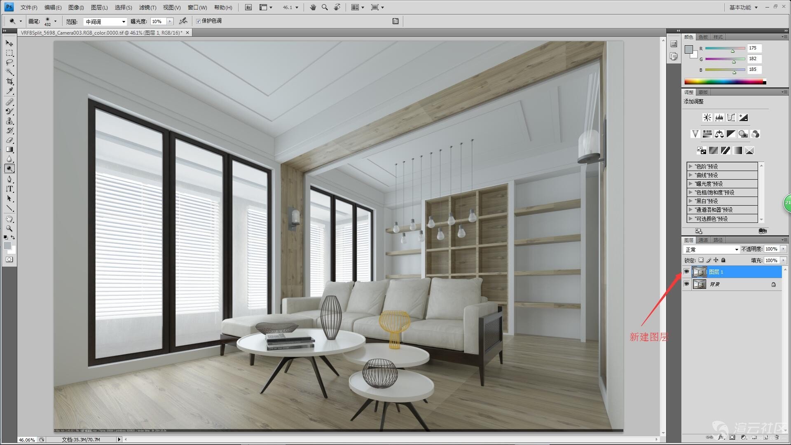Expand the "黑白"预设 list
791x445 pixels.
click(x=690, y=201)
